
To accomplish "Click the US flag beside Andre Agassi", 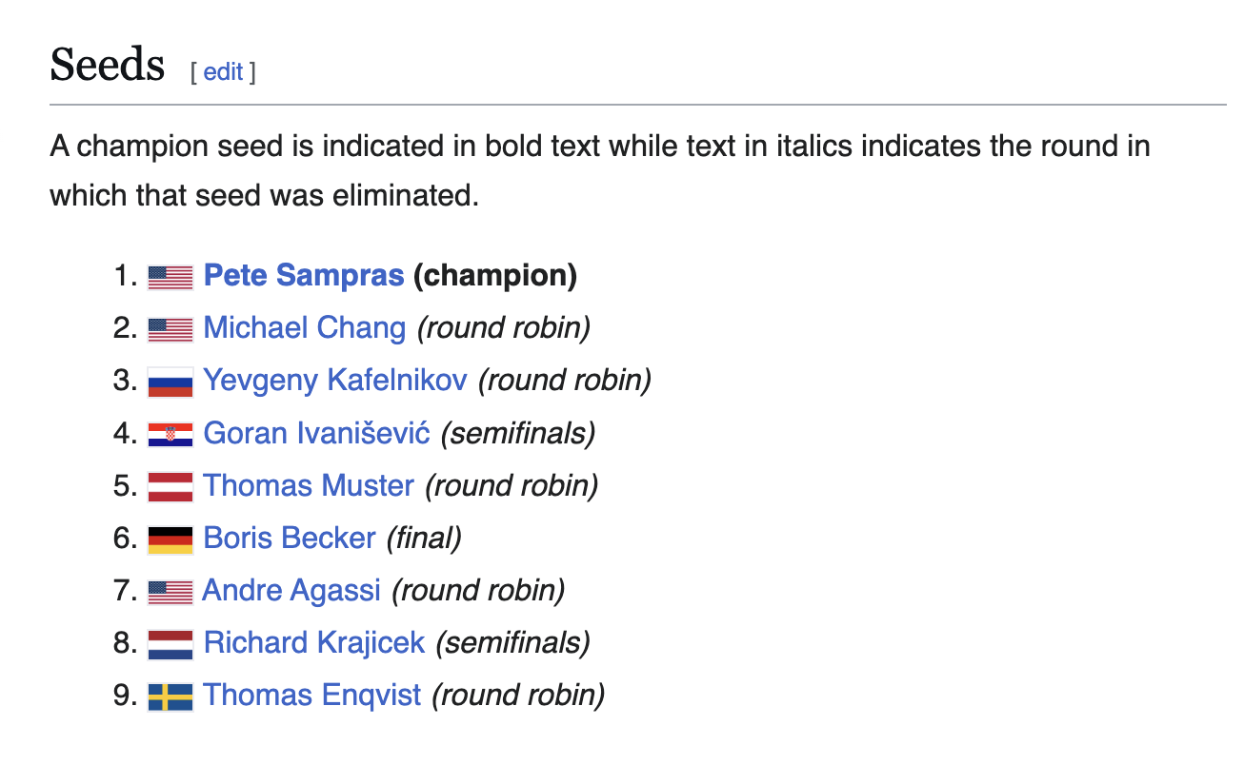I will (171, 591).
